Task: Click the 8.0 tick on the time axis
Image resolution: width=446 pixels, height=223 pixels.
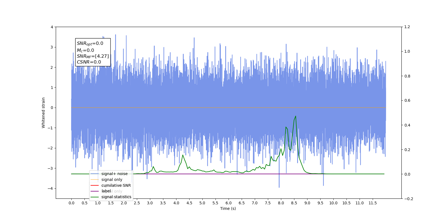Action: click(x=281, y=203)
